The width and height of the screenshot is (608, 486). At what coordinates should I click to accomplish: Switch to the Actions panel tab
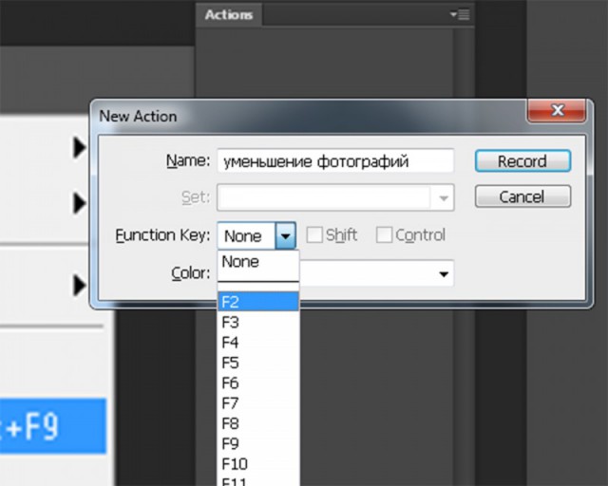pos(229,15)
